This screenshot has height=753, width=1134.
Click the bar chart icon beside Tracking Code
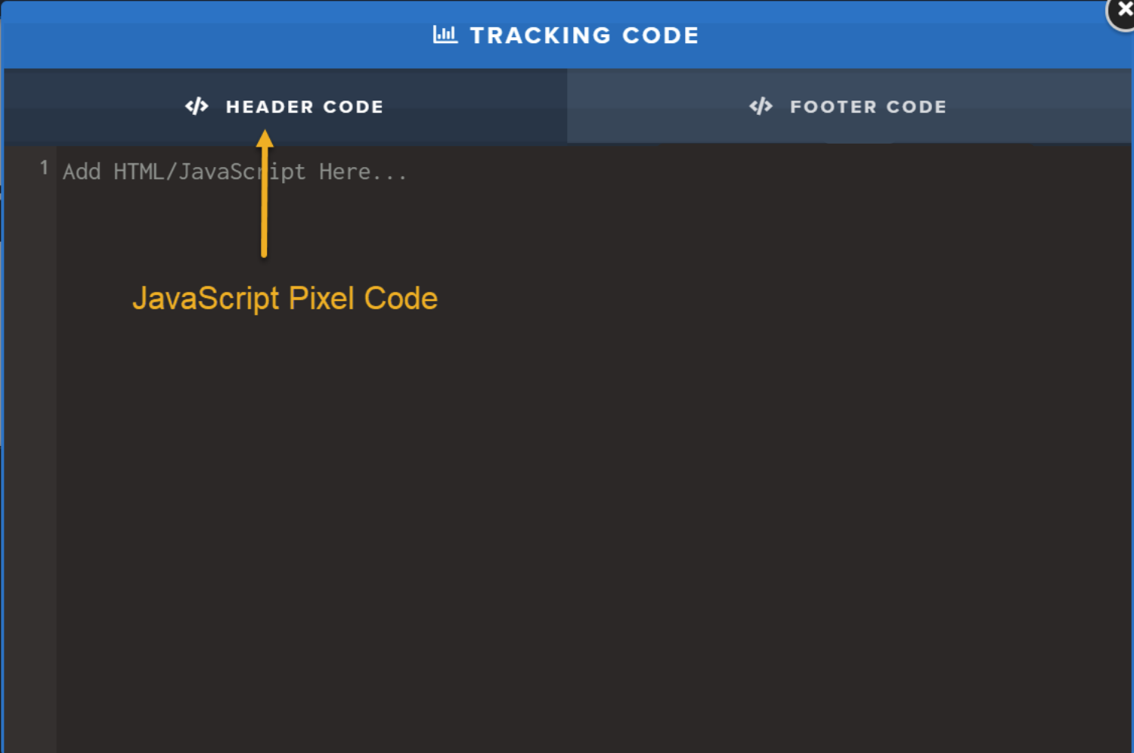445,35
